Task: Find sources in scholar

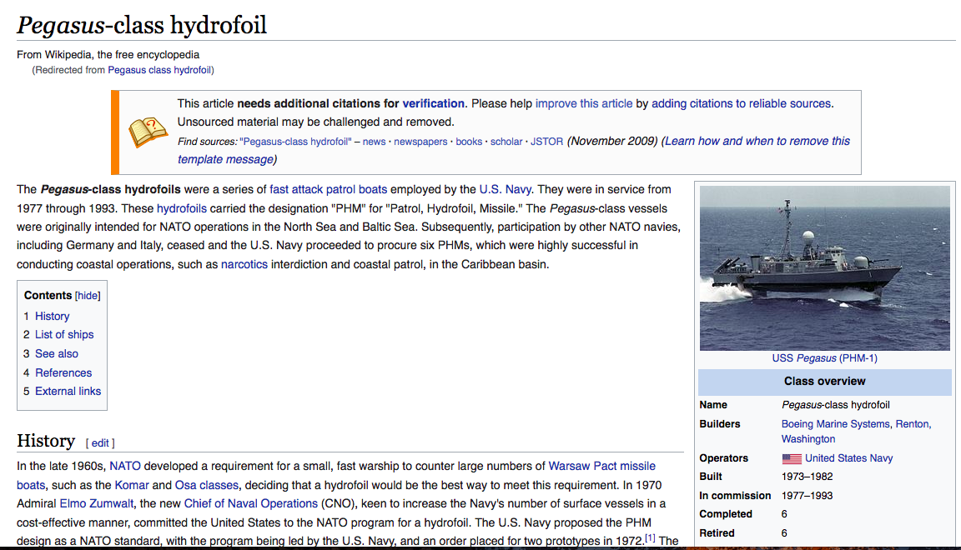Action: click(506, 142)
